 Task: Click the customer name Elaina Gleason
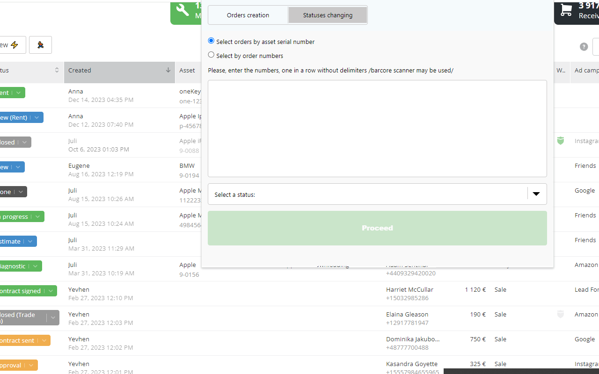(407, 314)
